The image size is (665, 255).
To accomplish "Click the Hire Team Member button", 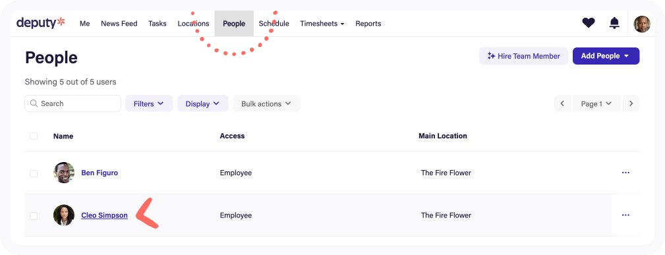I will [x=524, y=56].
